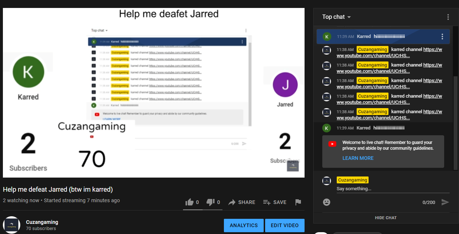The height and width of the screenshot is (234, 459).
Task: Report the video using flag icon
Action: pos(298,202)
